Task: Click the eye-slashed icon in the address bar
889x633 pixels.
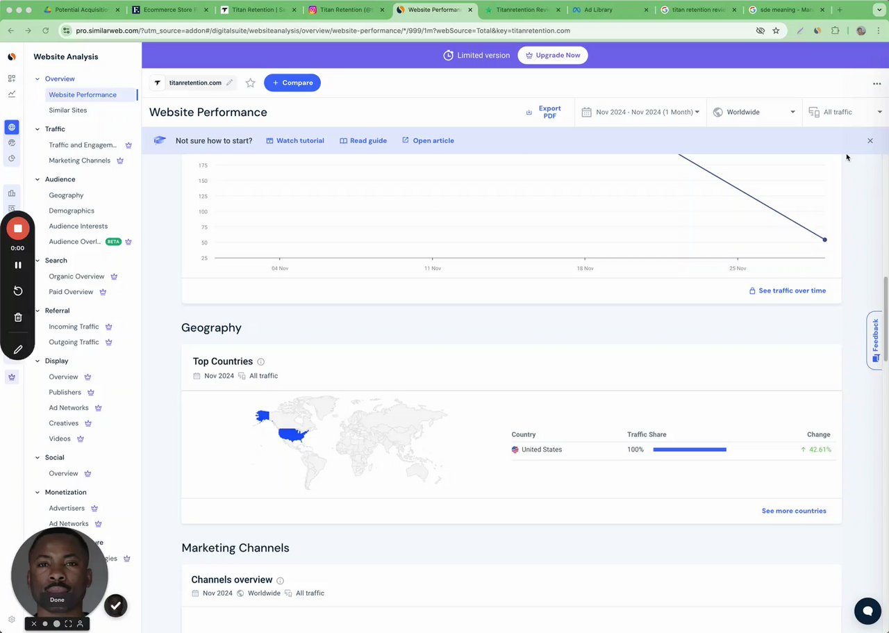Action: (761, 31)
